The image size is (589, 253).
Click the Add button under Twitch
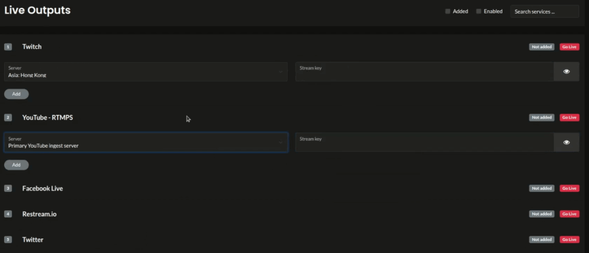click(16, 94)
